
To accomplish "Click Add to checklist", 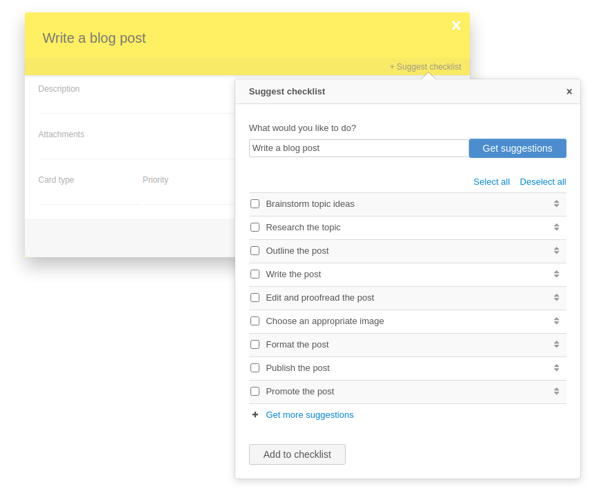I will pos(297,454).
